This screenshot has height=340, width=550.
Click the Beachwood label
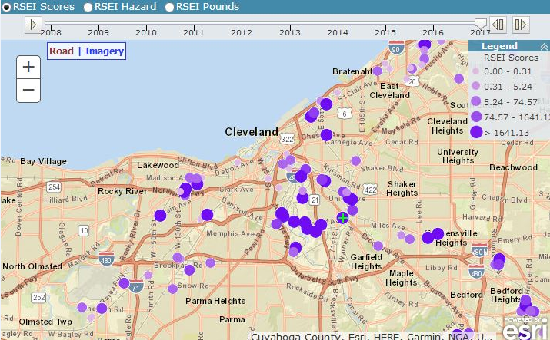[x=514, y=167]
